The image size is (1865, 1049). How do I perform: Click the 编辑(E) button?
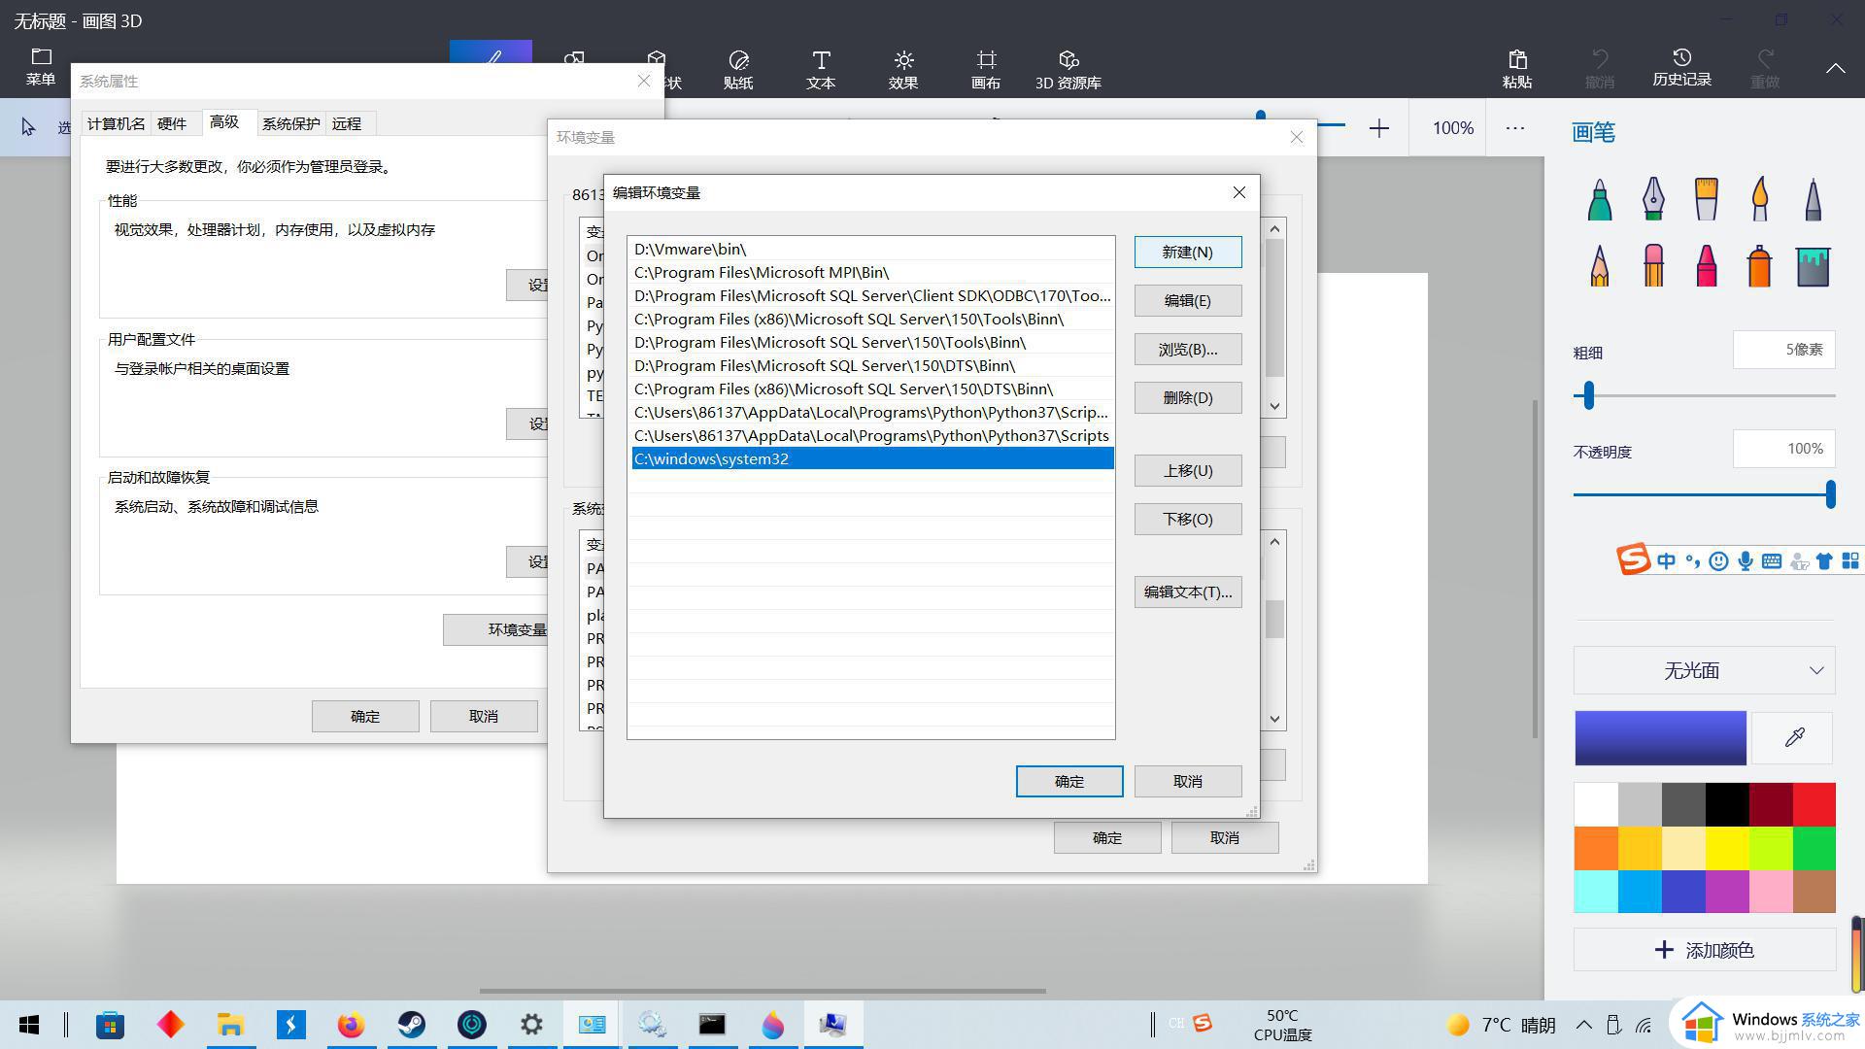(x=1187, y=300)
